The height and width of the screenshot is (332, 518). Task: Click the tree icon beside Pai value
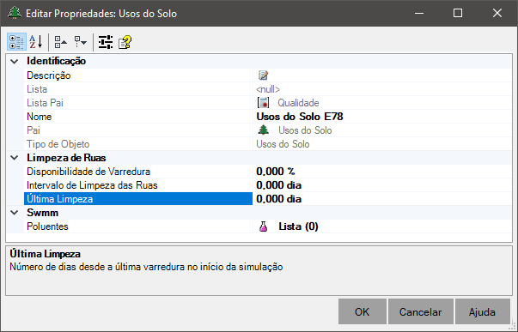[x=263, y=130]
